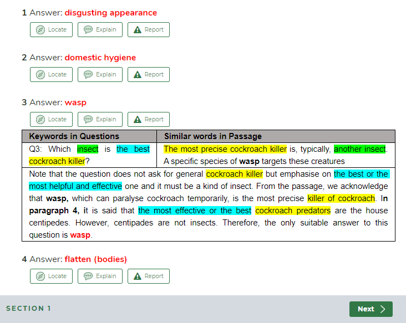Click the 'disgusting appearance' answer text
The height and width of the screenshot is (323, 406).
110,13
